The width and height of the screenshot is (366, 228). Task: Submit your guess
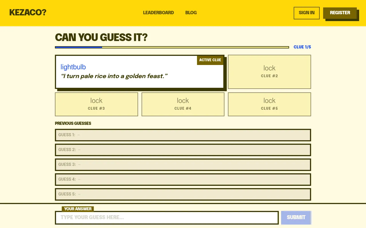tap(296, 217)
